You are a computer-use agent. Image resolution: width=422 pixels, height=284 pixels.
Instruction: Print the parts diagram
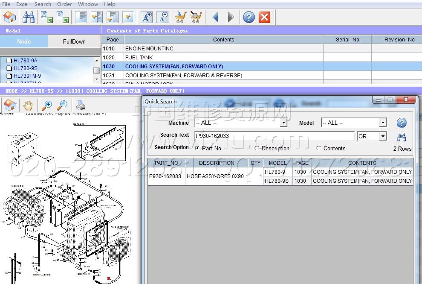pos(81,105)
